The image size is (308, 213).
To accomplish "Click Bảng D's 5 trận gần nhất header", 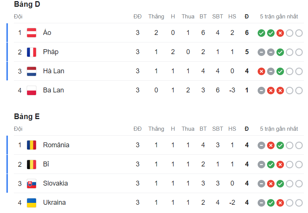I will click(x=279, y=17).
